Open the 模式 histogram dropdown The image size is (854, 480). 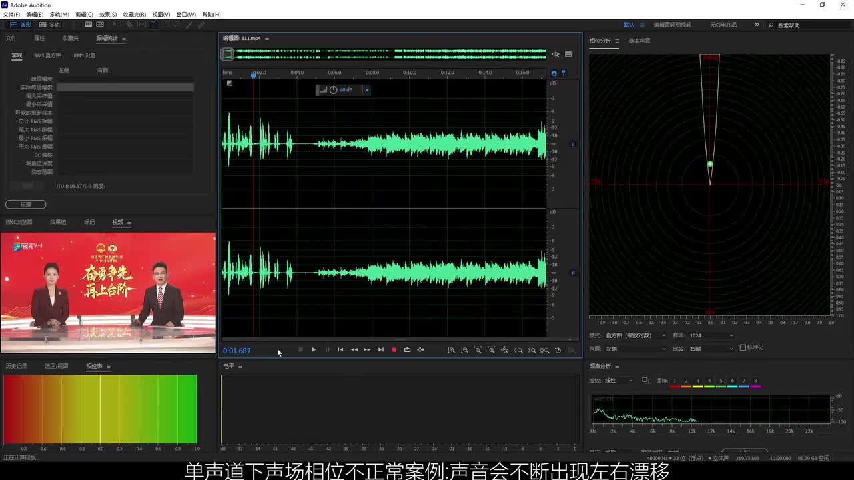[636, 335]
